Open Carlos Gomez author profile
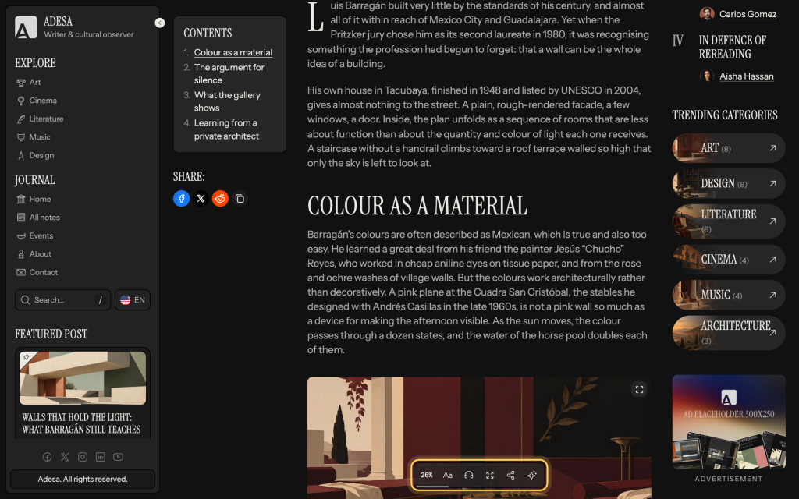The height and width of the screenshot is (499, 799). tap(748, 14)
